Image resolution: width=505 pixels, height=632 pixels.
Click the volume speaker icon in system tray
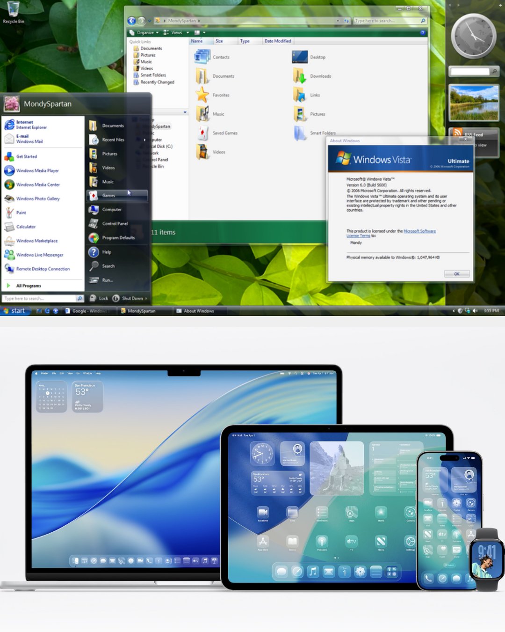point(475,310)
